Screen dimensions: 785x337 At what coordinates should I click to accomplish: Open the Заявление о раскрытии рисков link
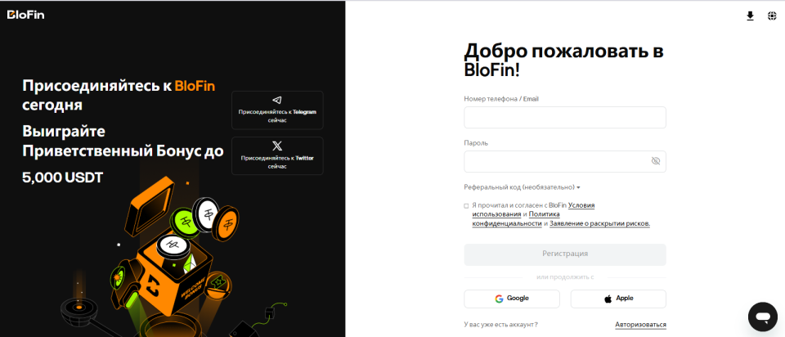tap(599, 223)
